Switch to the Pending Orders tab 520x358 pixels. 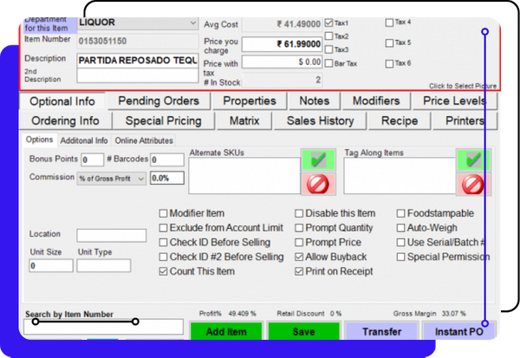coord(157,101)
